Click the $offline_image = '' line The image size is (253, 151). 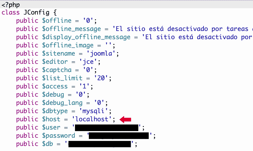coord(66,45)
